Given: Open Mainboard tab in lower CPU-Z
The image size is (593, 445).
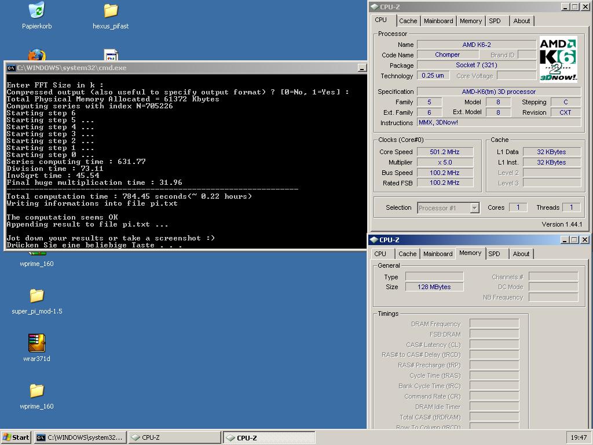Looking at the screenshot, I should click(x=438, y=254).
